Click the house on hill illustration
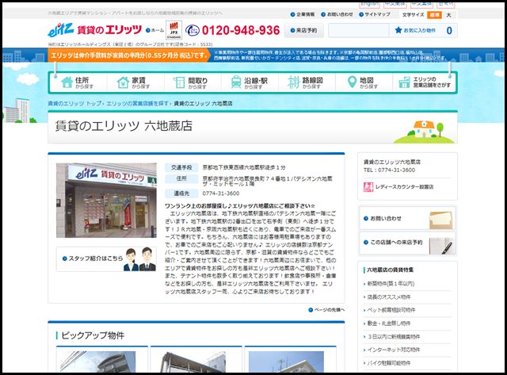The height and width of the screenshot is (375, 507). pyautogui.click(x=425, y=132)
